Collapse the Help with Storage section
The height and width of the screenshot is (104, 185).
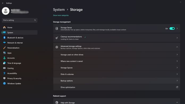coord(177,102)
